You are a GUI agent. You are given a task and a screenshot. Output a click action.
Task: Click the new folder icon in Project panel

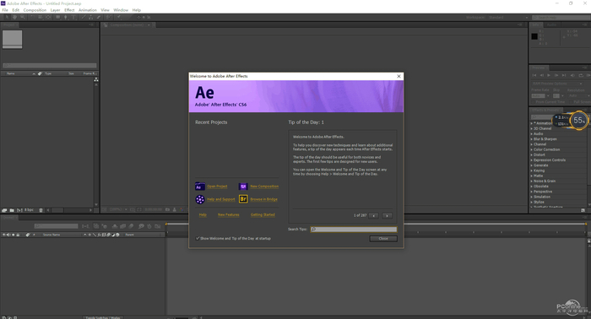click(x=12, y=210)
